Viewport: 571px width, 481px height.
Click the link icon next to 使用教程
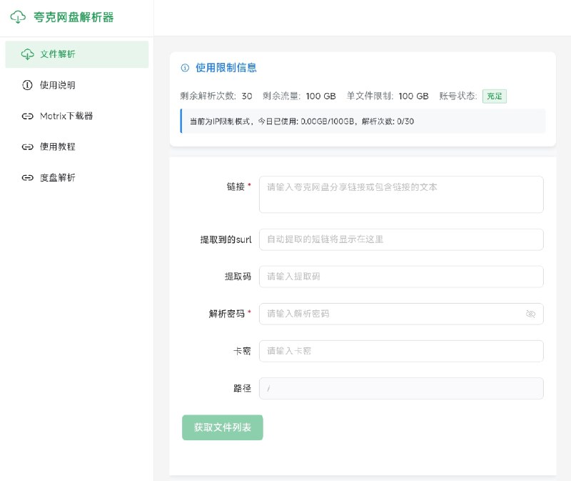(27, 147)
